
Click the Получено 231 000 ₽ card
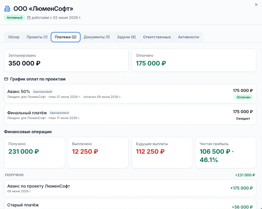point(34,153)
